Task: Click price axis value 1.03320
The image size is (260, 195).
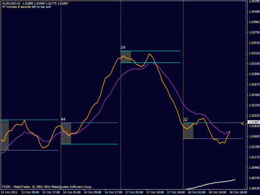Action: coord(254,53)
